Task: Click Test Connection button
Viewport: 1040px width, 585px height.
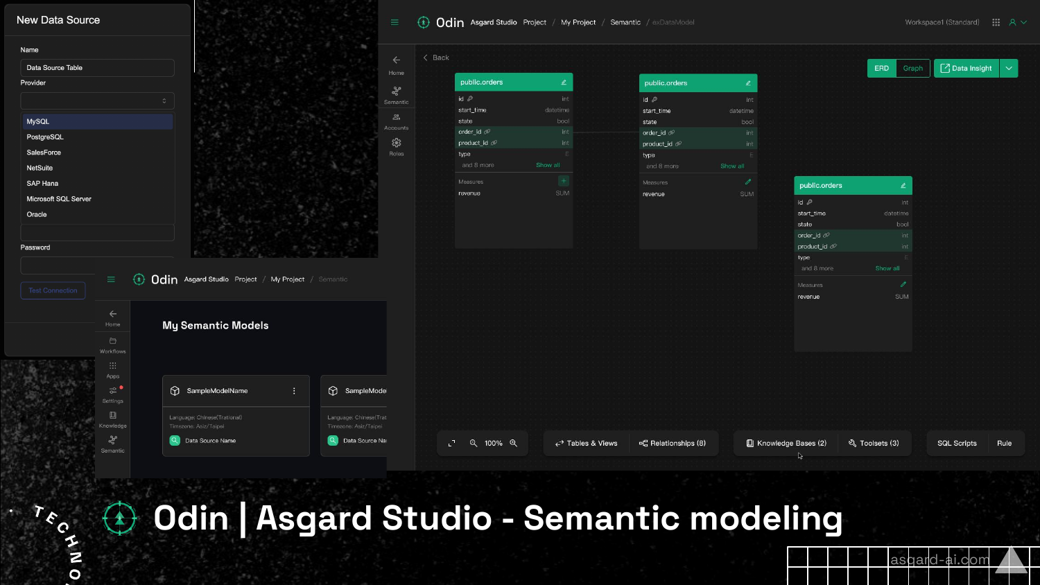Action: [53, 290]
